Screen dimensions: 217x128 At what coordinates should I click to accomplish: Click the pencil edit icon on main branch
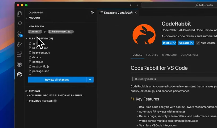pos(40,32)
